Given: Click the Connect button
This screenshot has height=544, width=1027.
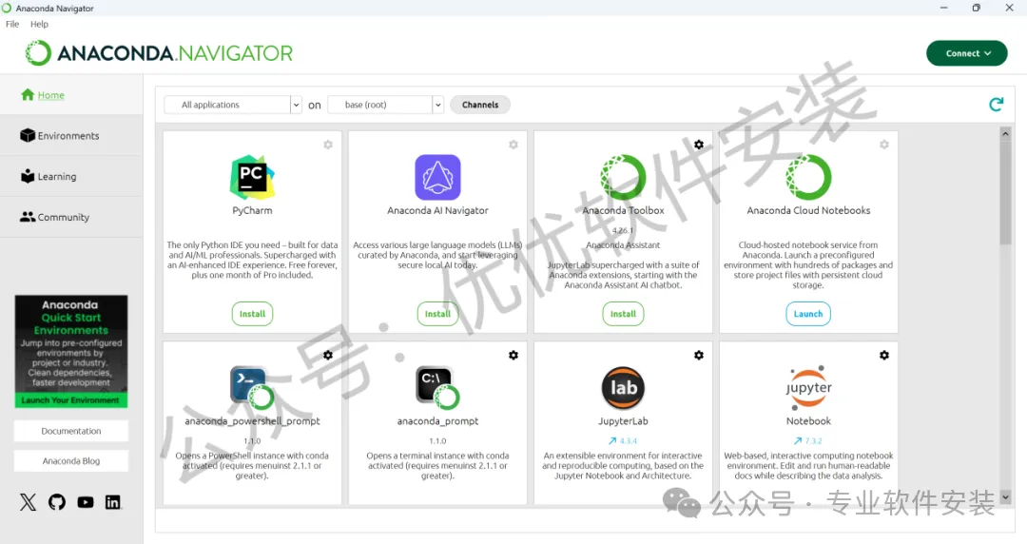Looking at the screenshot, I should [x=967, y=53].
